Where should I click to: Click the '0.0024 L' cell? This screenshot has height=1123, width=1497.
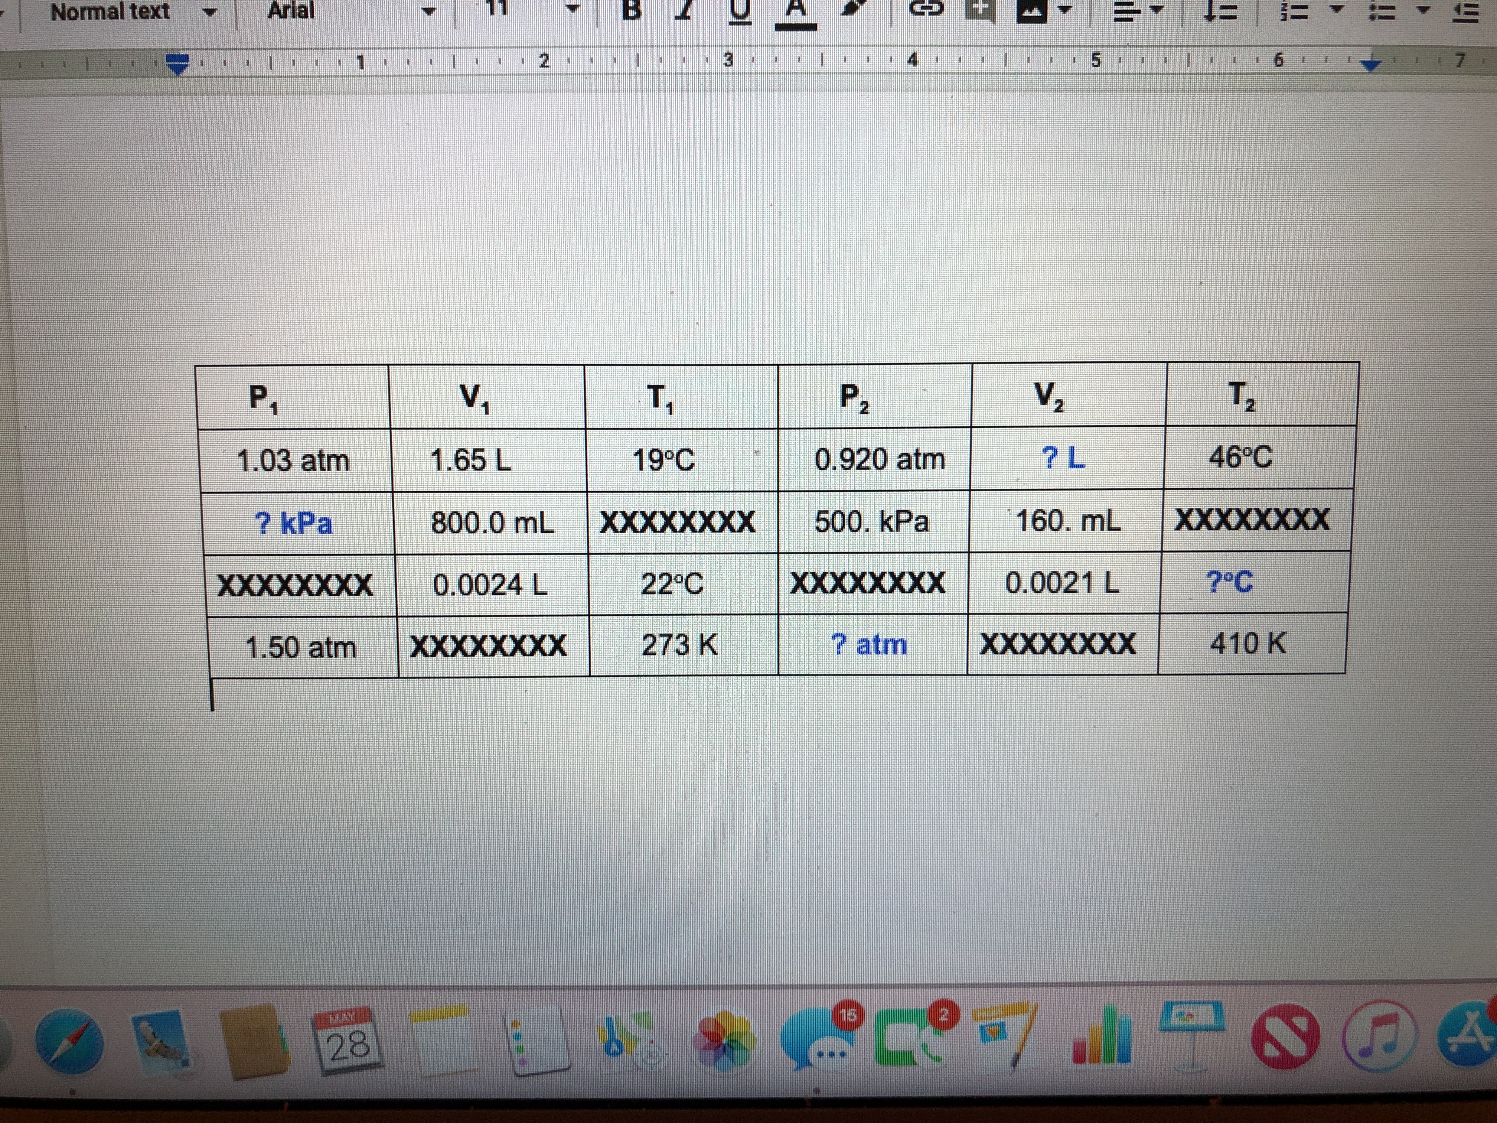point(493,585)
